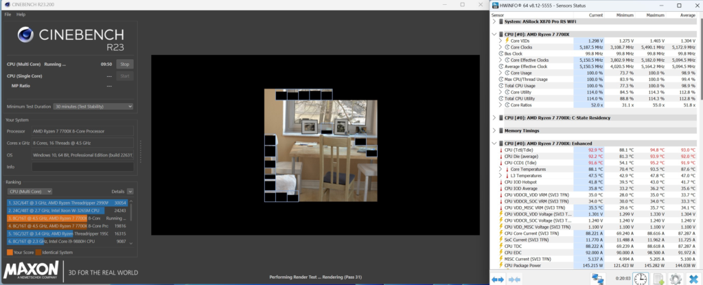Click the log file add icon
Screen dimensions: 703x285
(658, 277)
